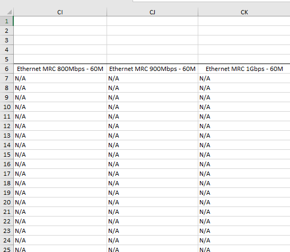Screen dimensions: 290x252
Task: Select row 17 header
Action: point(7,174)
